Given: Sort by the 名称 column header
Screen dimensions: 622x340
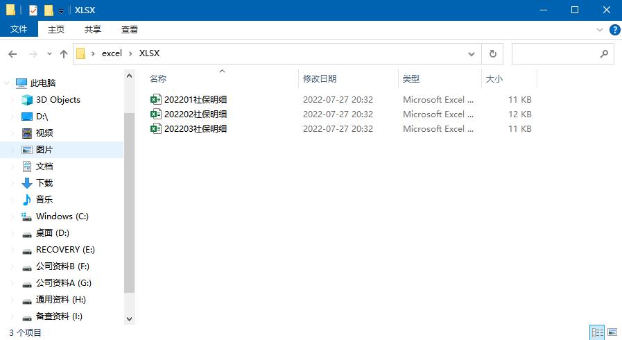Looking at the screenshot, I should (x=158, y=78).
